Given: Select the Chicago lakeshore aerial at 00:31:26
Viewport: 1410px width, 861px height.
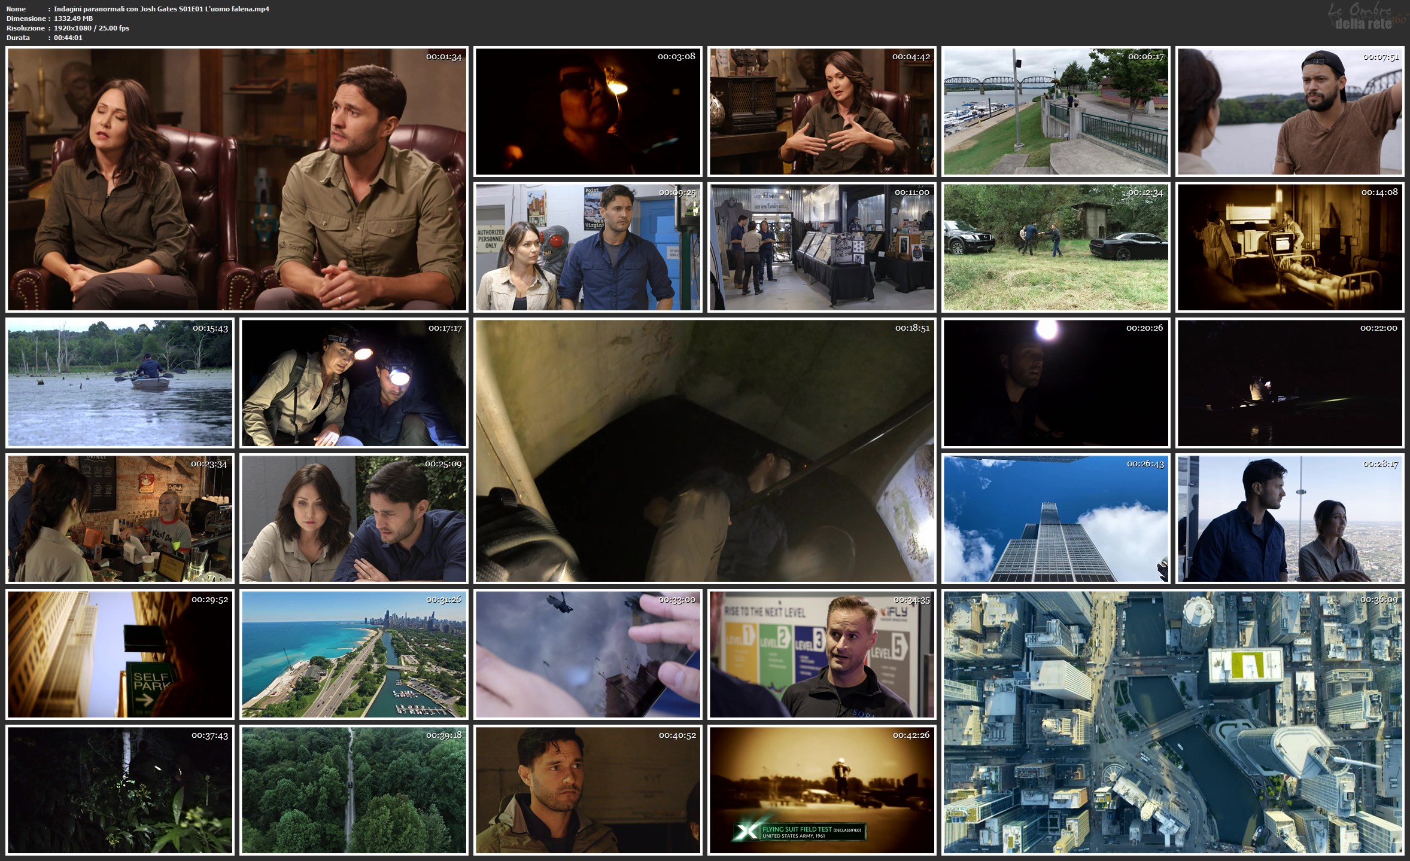Looking at the screenshot, I should click(354, 655).
